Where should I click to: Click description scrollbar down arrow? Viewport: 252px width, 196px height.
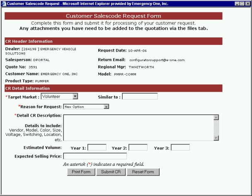[216, 138]
